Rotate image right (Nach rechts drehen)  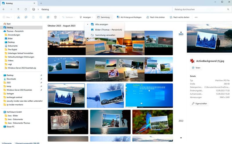[180, 17]
